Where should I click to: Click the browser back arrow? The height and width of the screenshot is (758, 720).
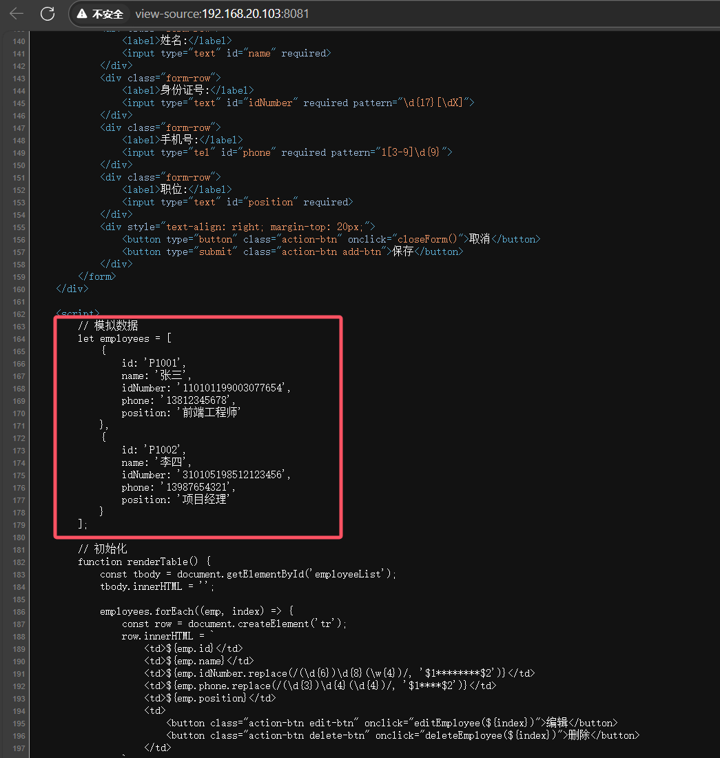click(x=17, y=14)
